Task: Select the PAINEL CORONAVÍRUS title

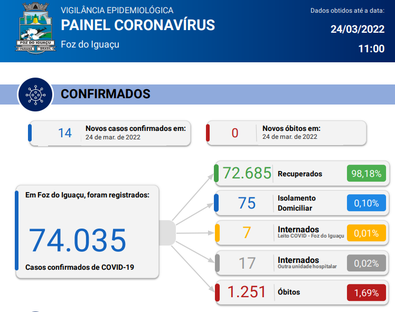Action: 138,25
